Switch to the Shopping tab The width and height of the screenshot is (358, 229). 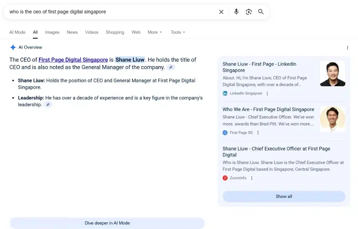[x=115, y=32]
